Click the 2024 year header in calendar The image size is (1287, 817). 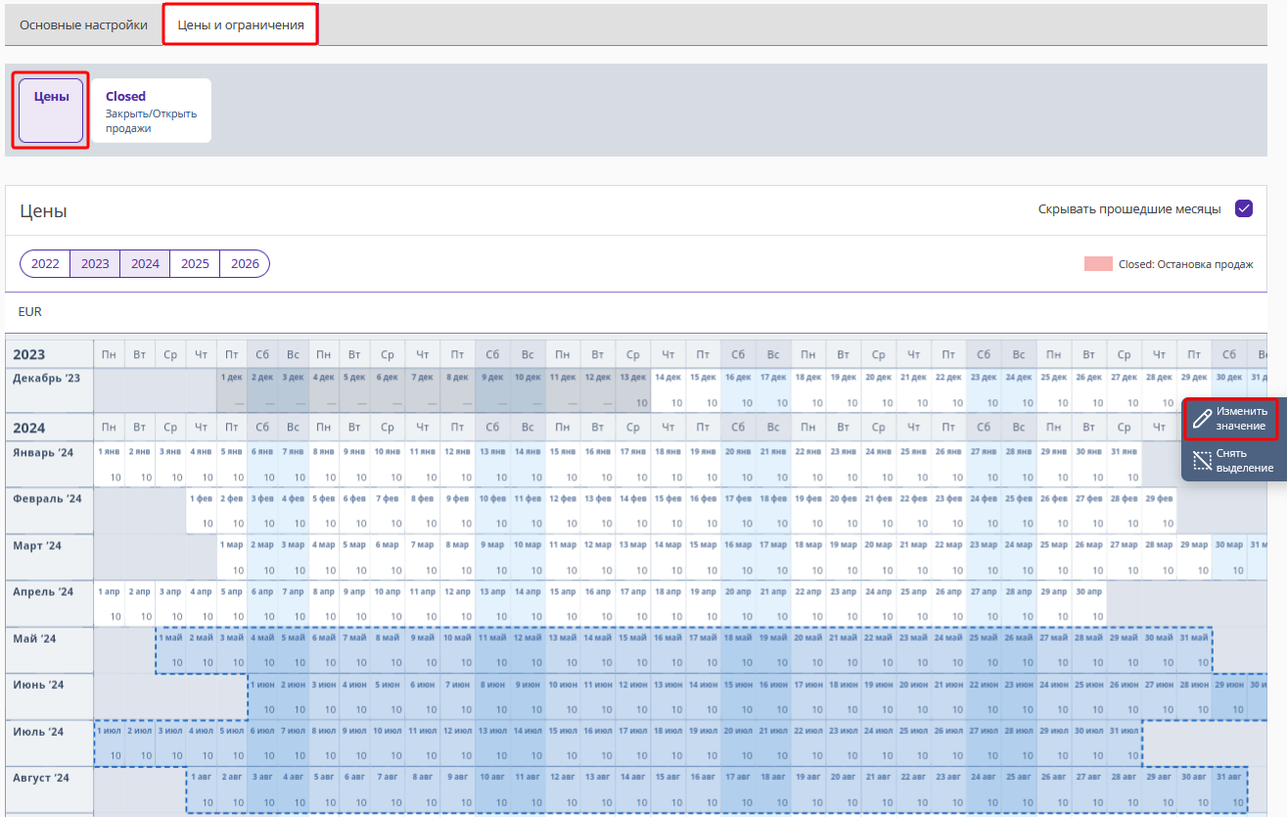point(29,428)
